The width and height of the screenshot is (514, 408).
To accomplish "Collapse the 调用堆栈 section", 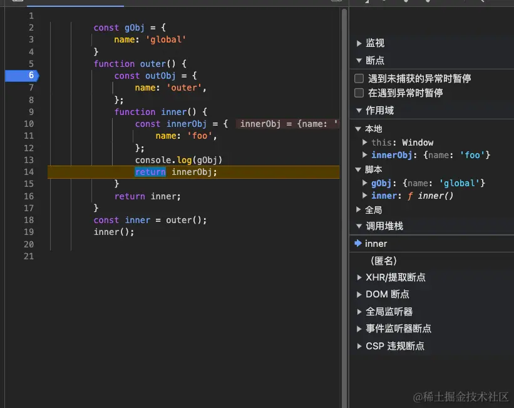I will coord(359,226).
